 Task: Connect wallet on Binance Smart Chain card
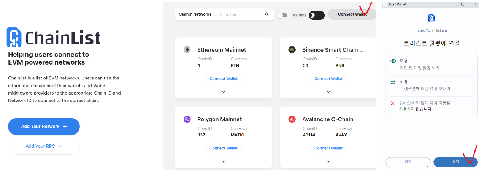coord(328,79)
